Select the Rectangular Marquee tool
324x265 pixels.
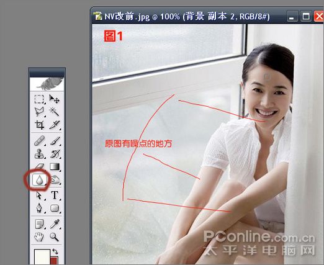[x=39, y=99]
